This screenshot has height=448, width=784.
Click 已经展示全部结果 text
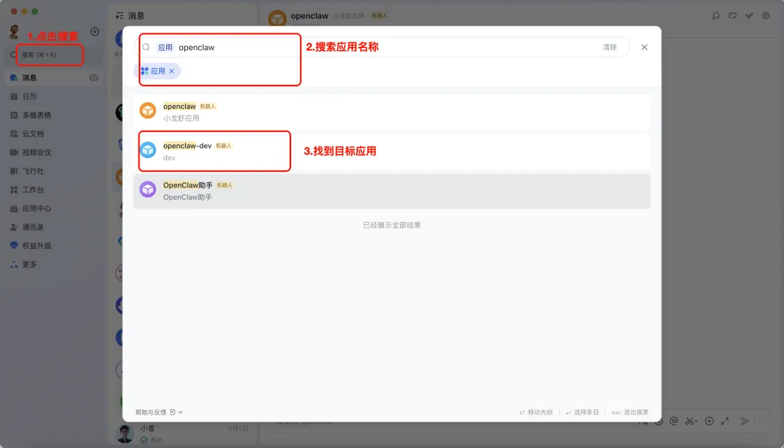click(x=391, y=225)
